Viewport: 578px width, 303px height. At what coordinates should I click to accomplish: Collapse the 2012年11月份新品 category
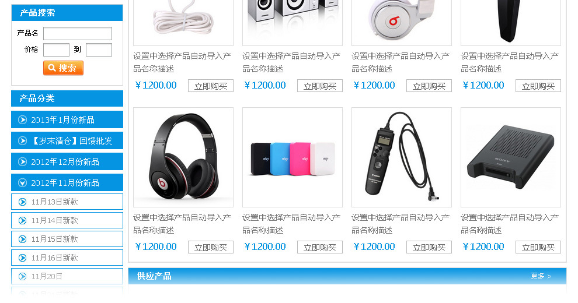pyautogui.click(x=67, y=182)
